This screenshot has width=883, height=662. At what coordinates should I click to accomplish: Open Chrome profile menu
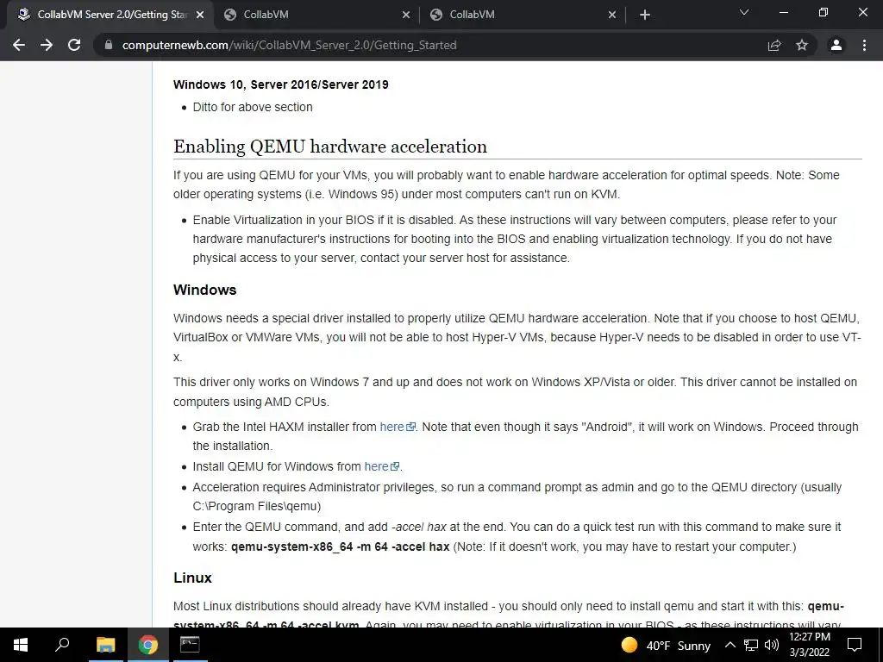tap(836, 45)
